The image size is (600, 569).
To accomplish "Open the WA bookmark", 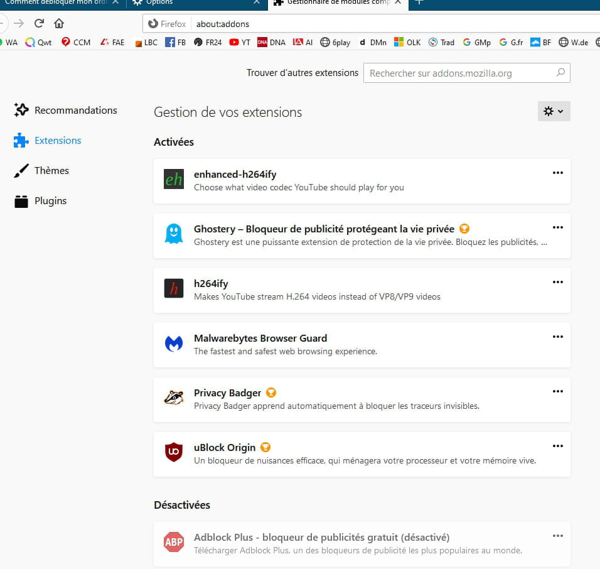I will coord(8,42).
